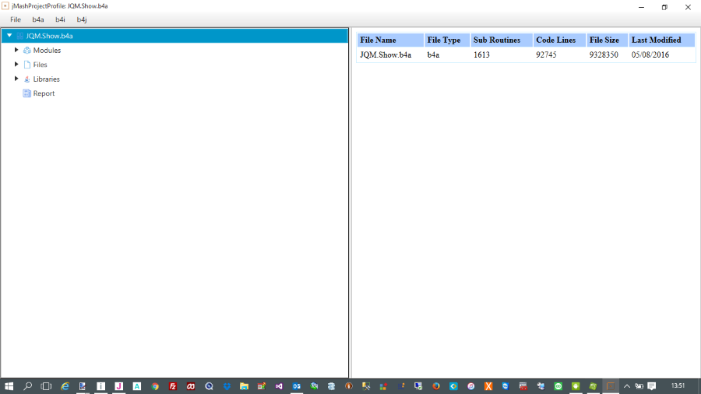
Task: Open the pink J app on taskbar
Action: (x=118, y=386)
